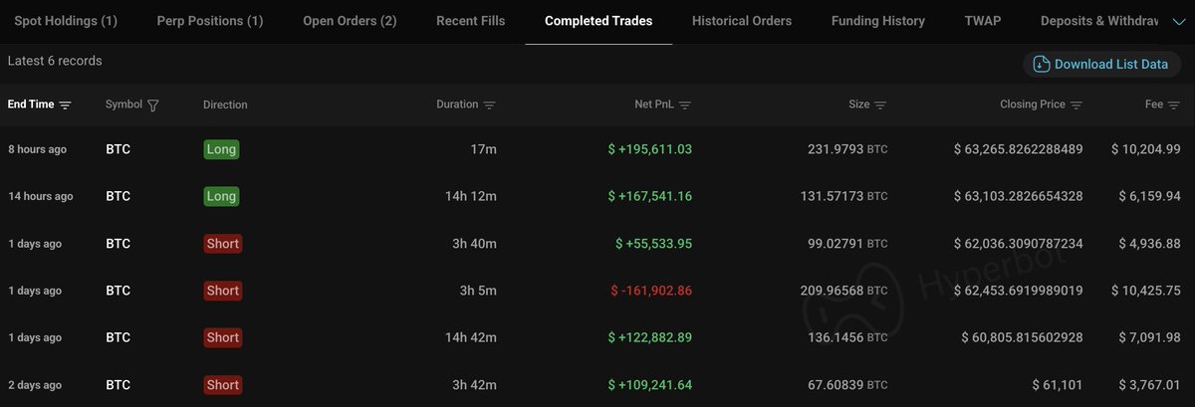Click the 14 hours ago end time
The width and height of the screenshot is (1195, 407).
pyautogui.click(x=40, y=196)
